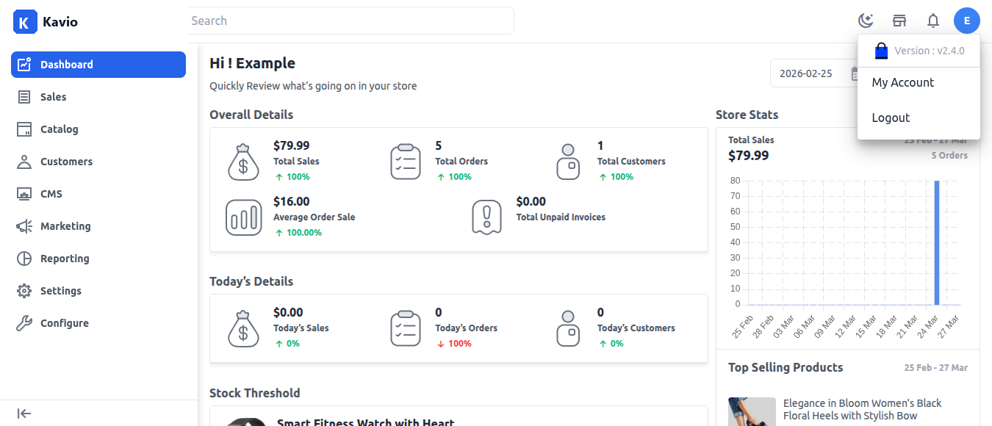992x426 pixels.
Task: Click the Total Unpaid Invoices icon
Action: [x=486, y=217]
